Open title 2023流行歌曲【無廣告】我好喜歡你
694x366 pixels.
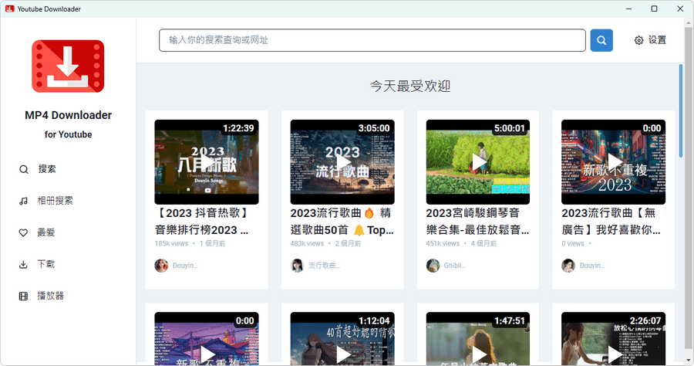tap(611, 222)
